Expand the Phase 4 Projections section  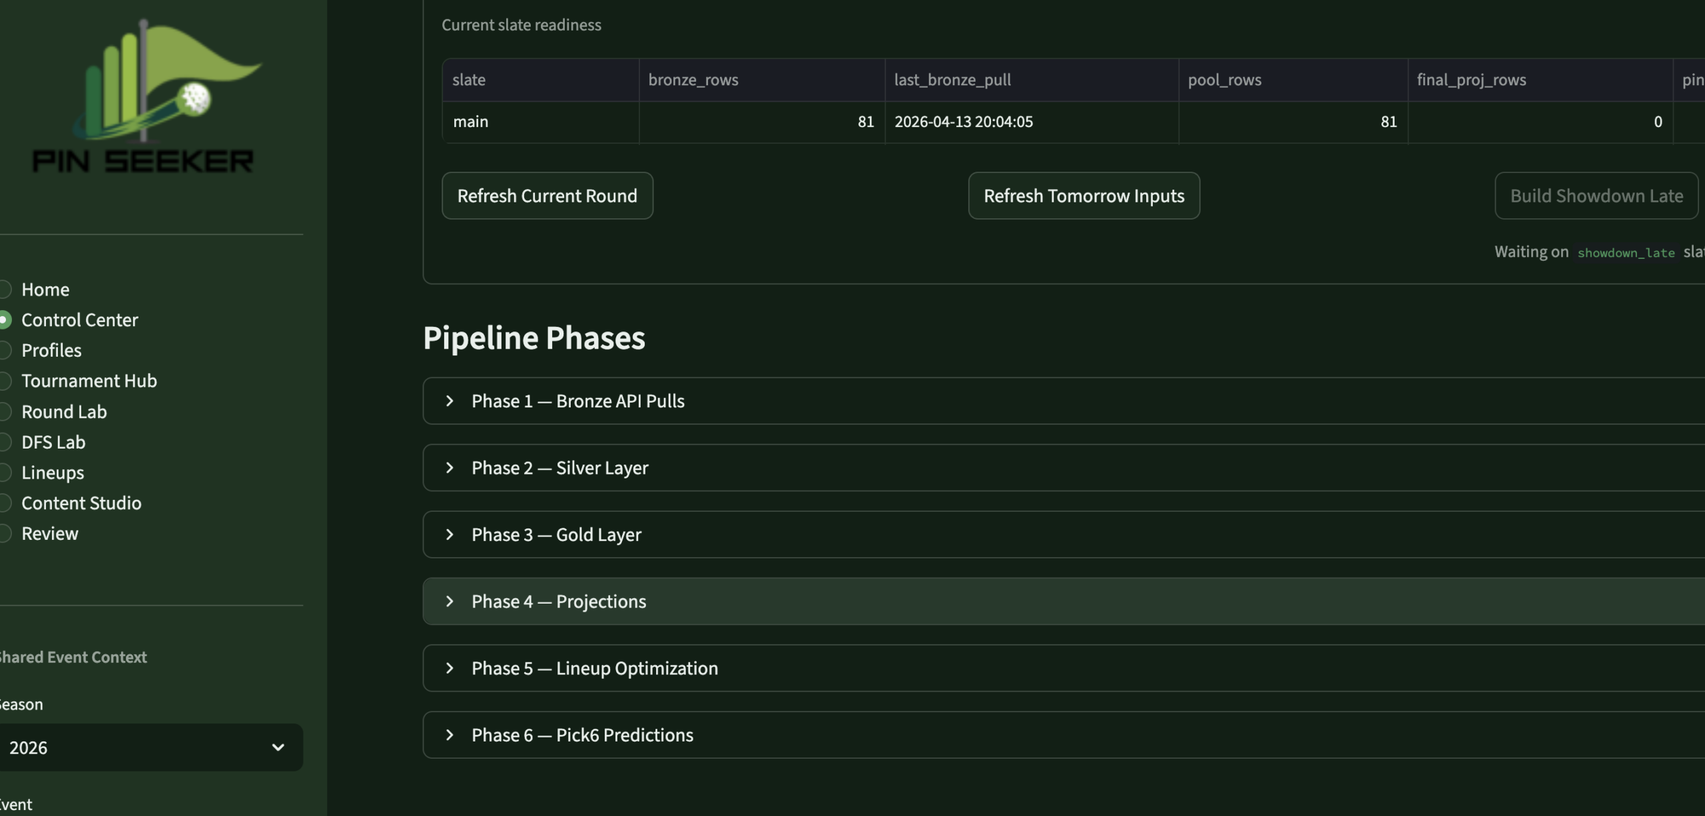558,602
